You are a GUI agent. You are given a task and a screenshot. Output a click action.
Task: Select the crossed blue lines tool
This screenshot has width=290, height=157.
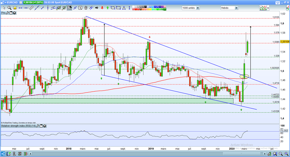point(91,8)
